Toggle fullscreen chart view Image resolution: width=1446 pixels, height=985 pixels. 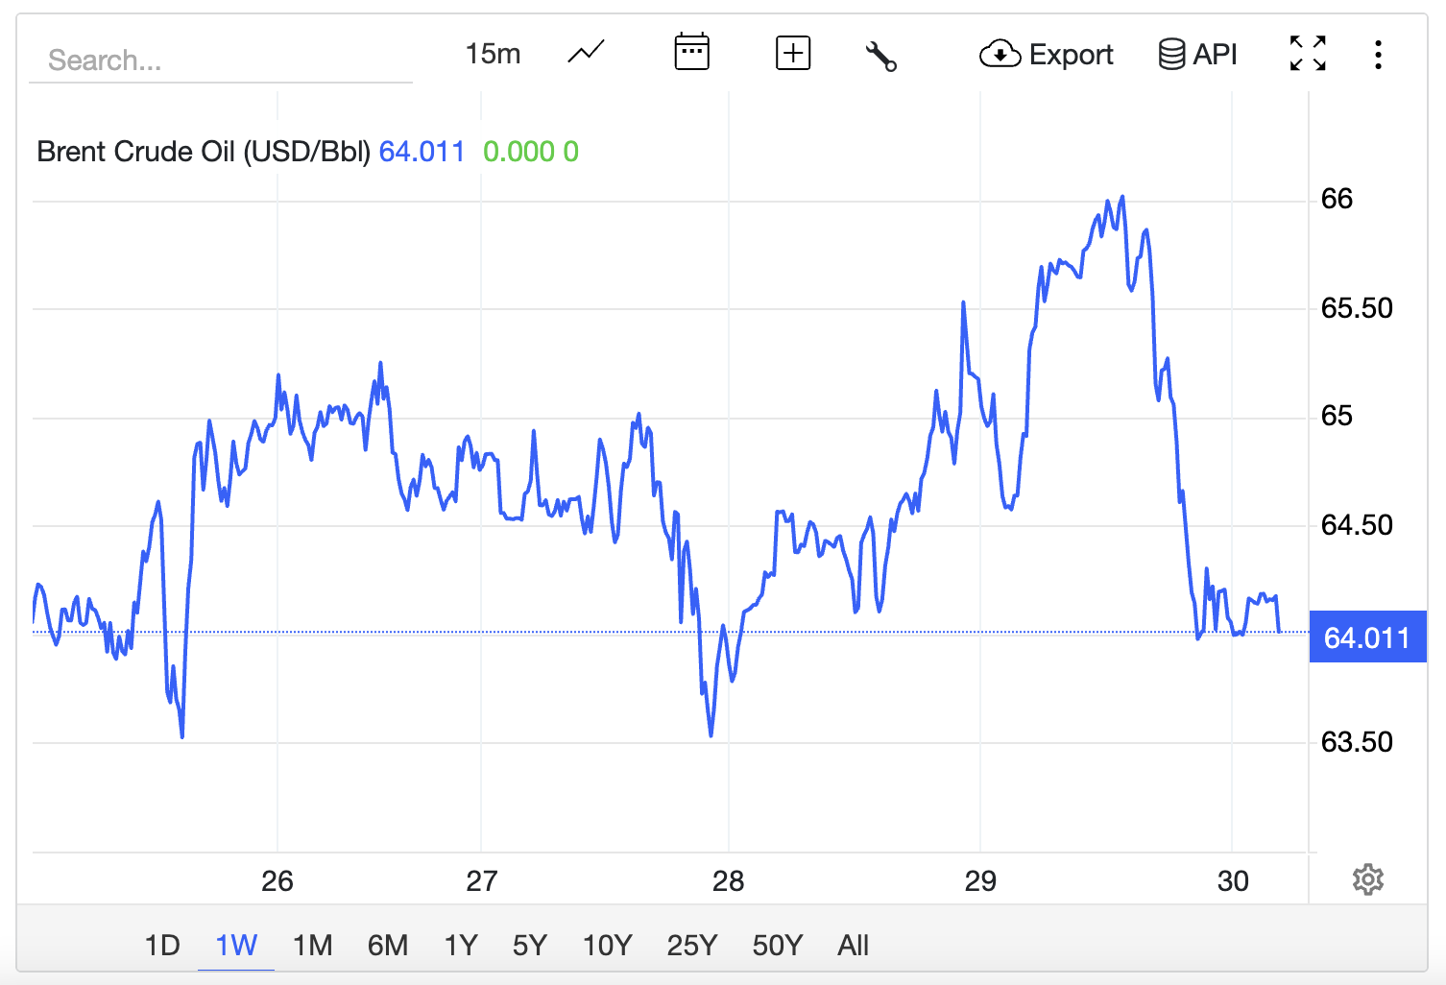pos(1308,54)
